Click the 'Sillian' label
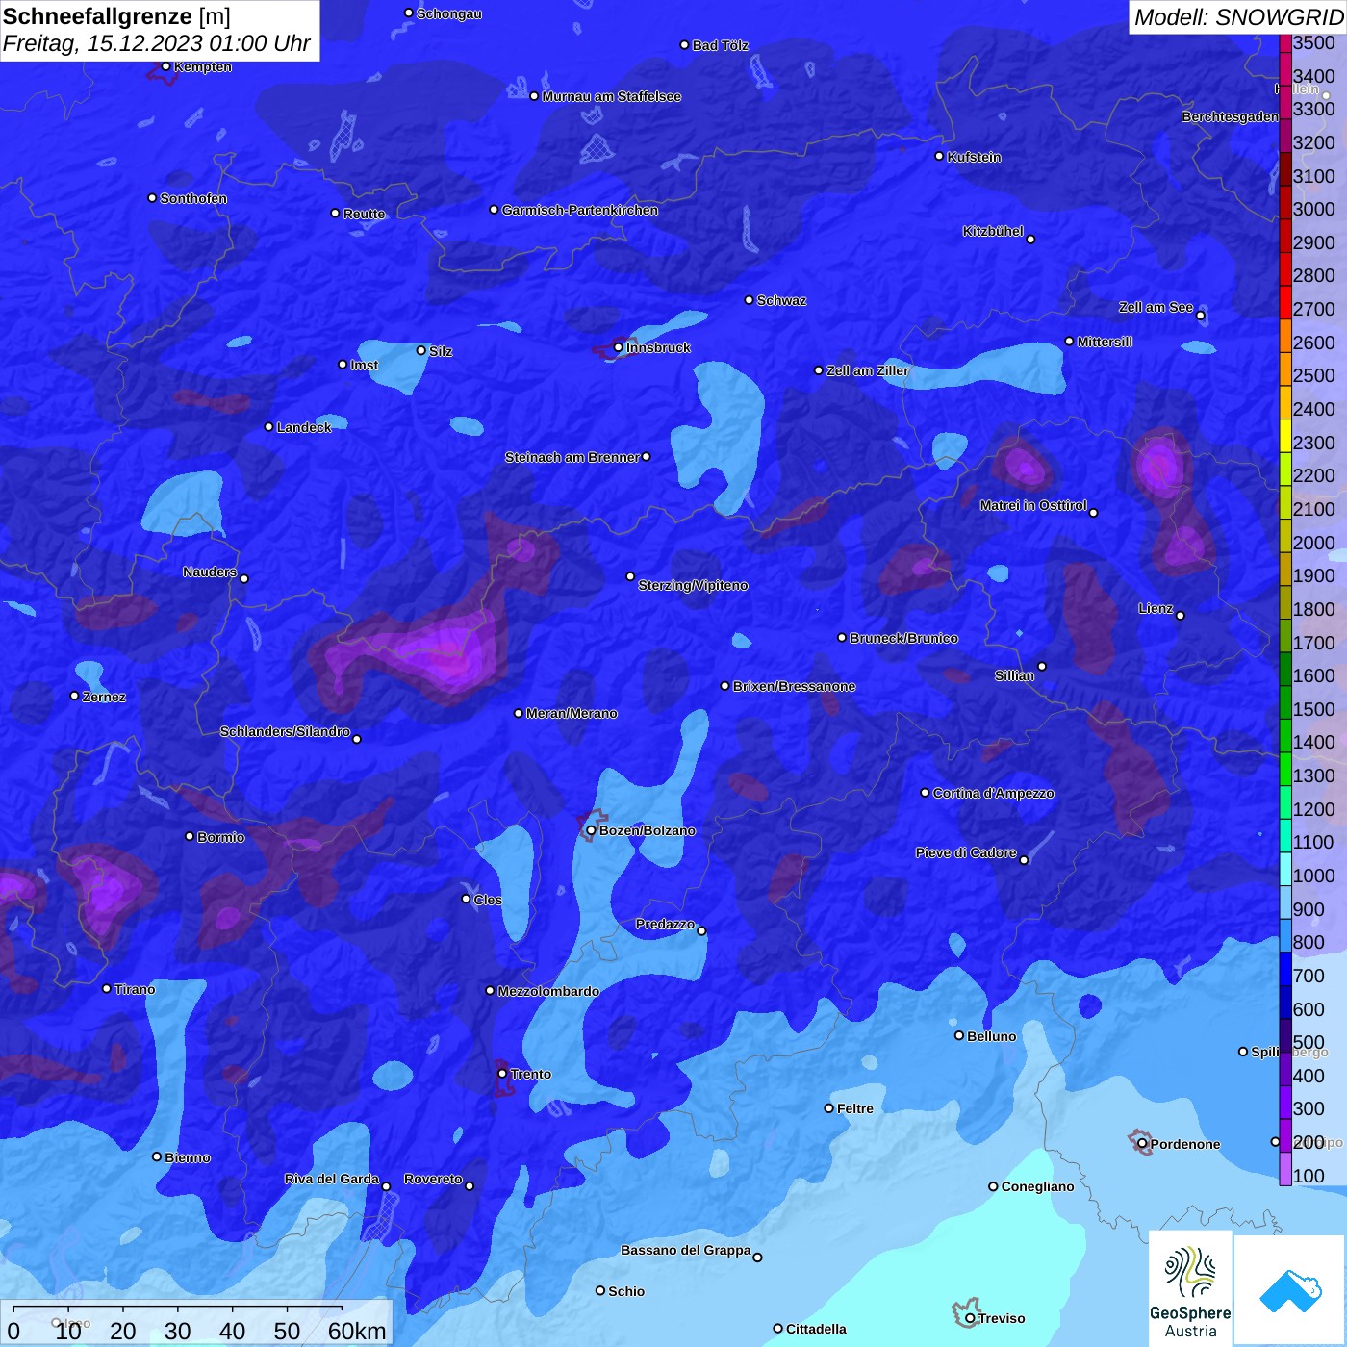1347x1347 pixels. tap(1014, 675)
